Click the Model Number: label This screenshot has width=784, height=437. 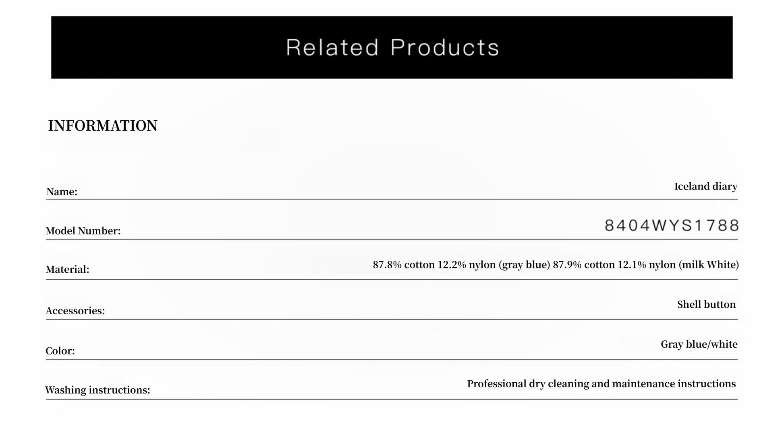coord(83,231)
